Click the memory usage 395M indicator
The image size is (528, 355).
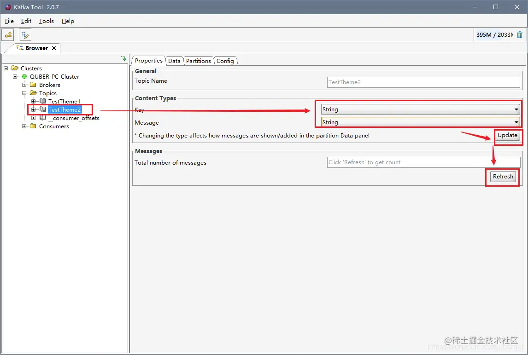[494, 34]
